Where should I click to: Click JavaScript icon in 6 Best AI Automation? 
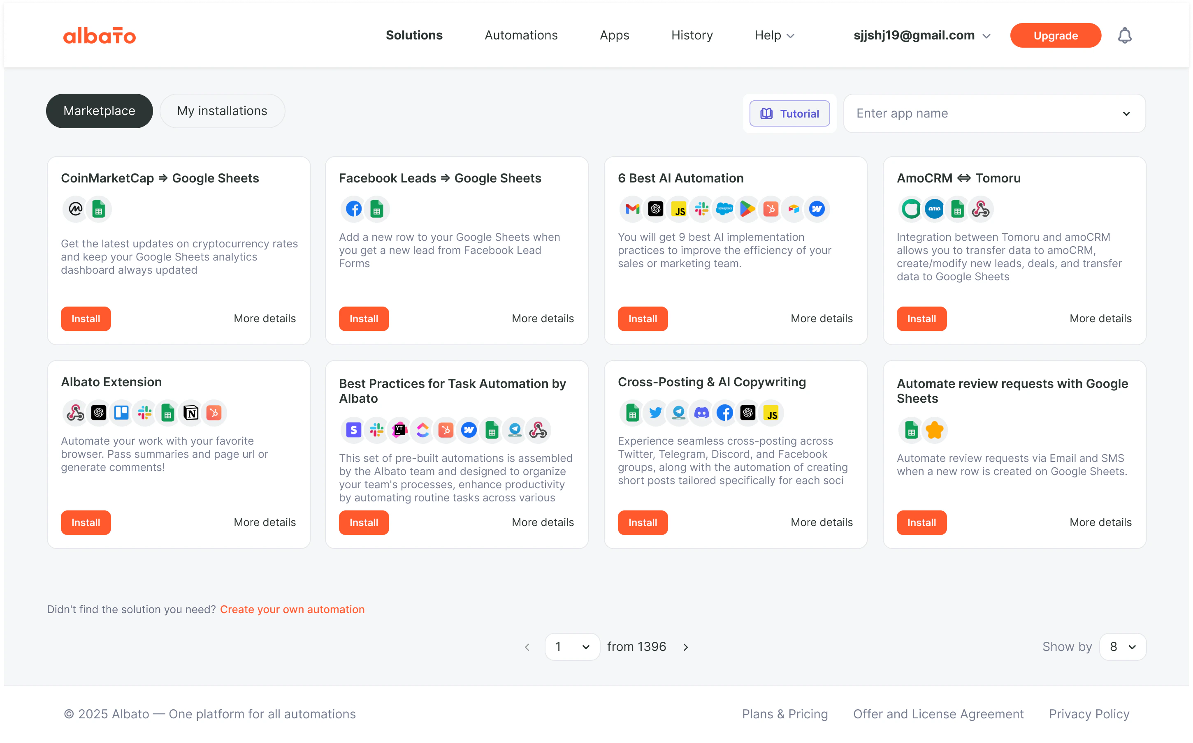(x=679, y=209)
